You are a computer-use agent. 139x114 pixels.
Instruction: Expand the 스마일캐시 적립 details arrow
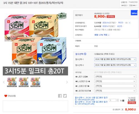click(109, 35)
